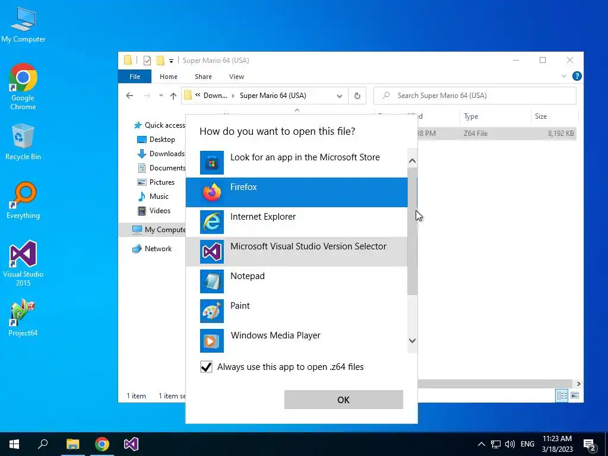
Task: Open the View ribbon tab
Action: click(x=236, y=77)
